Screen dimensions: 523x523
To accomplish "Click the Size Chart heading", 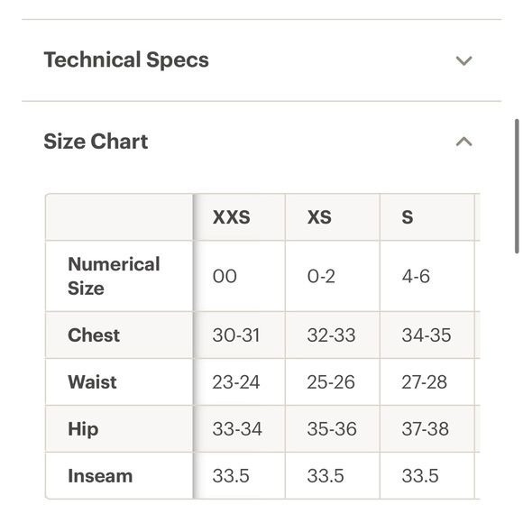I will pos(96,142).
